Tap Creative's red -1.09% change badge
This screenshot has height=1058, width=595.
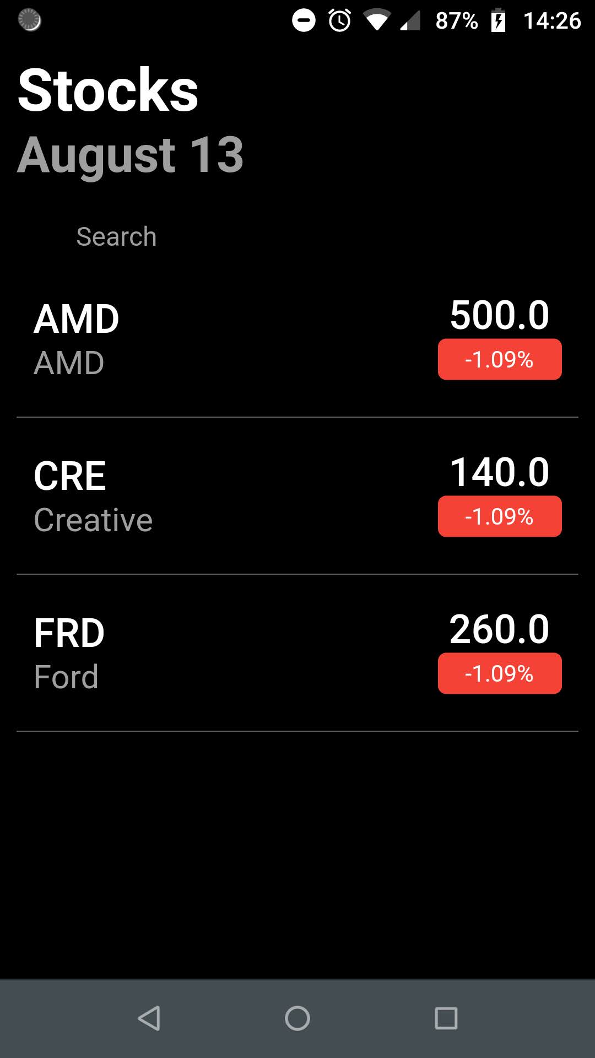pos(500,516)
